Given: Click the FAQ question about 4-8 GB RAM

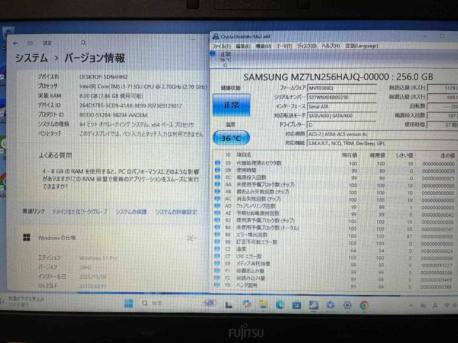Looking at the screenshot, I should click(x=120, y=179).
